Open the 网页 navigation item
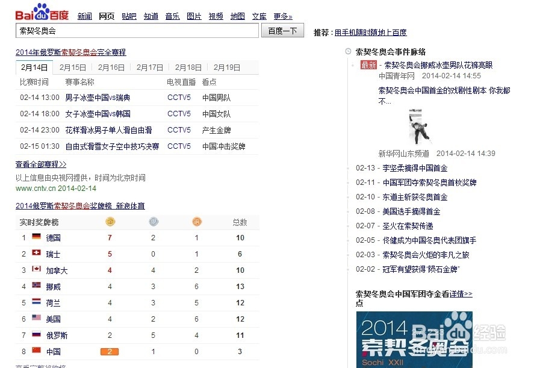The image size is (537, 368). 107,16
